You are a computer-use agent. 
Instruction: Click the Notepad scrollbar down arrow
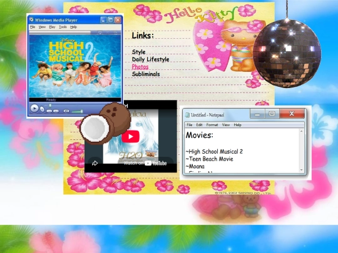coord(301,170)
